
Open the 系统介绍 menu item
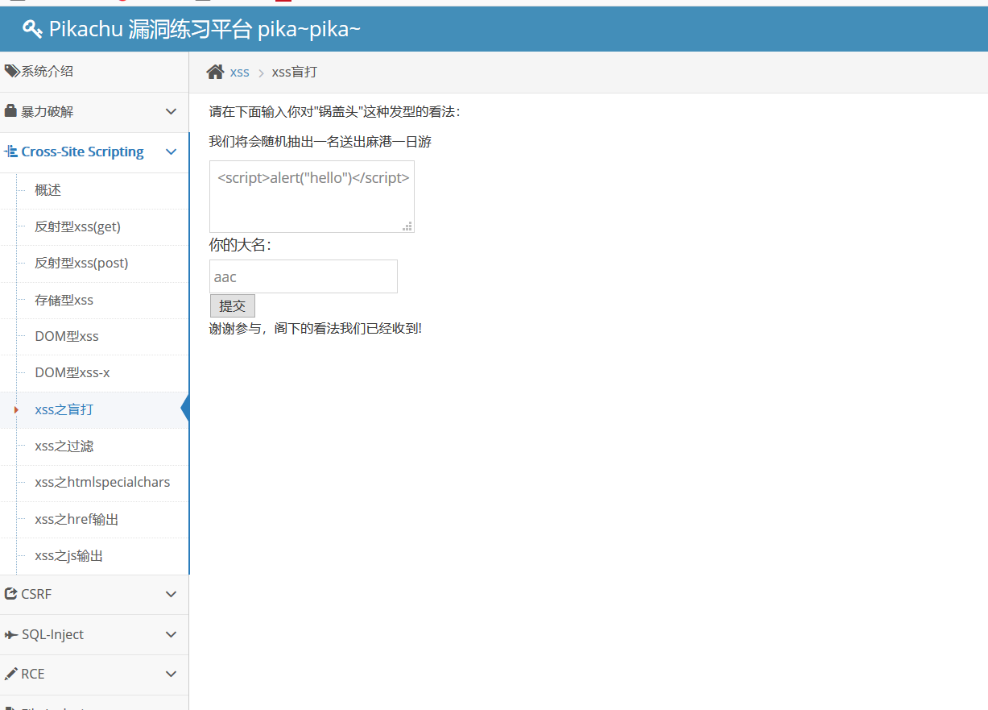[x=94, y=72]
